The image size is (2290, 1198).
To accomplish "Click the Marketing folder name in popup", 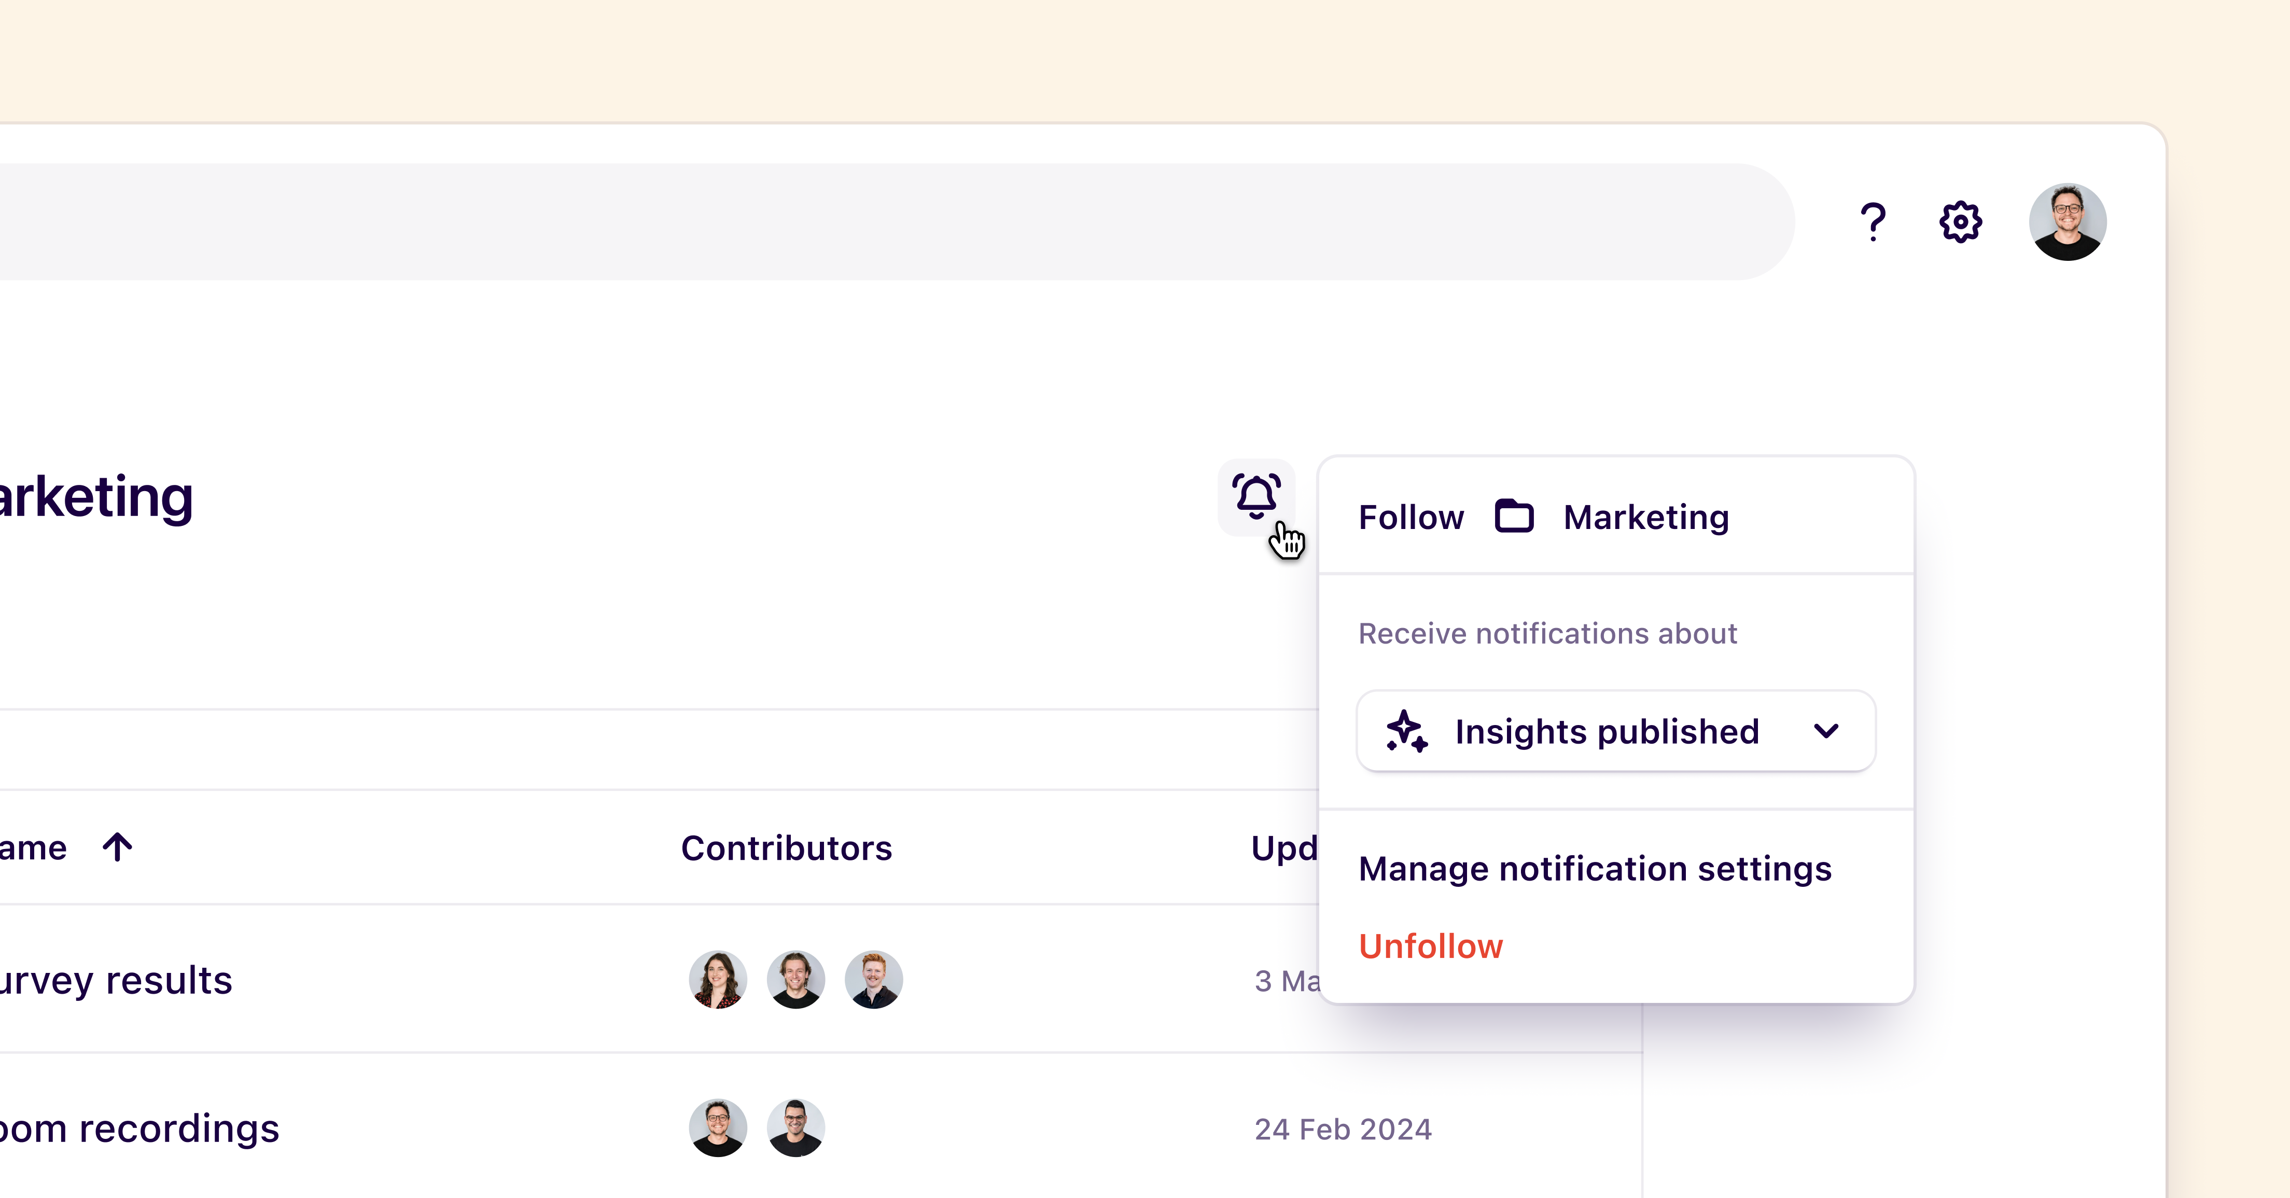I will (x=1645, y=517).
